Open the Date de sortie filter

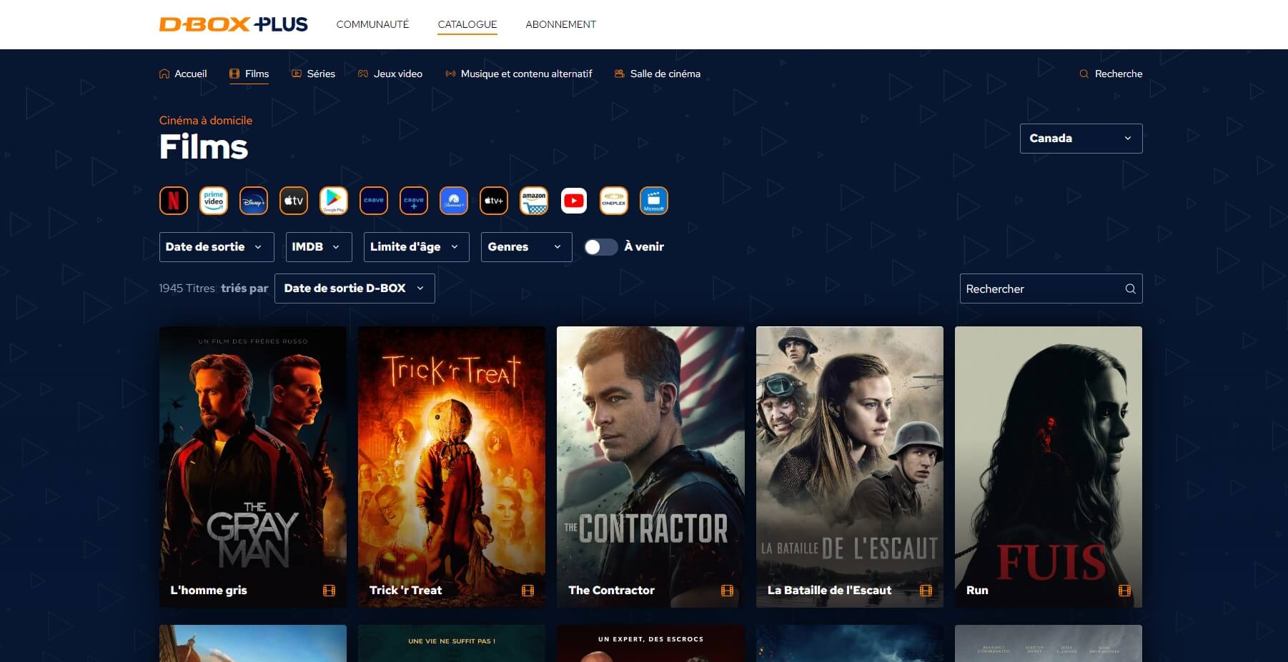(217, 247)
